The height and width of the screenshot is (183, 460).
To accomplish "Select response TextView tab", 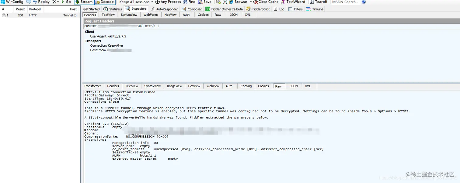I will click(x=132, y=86).
